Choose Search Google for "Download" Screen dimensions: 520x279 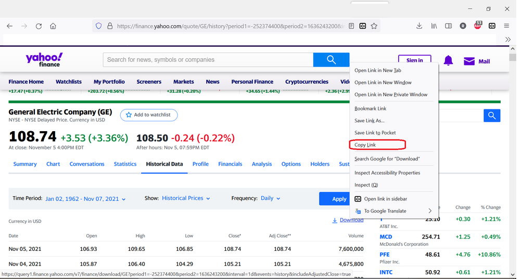387,159
